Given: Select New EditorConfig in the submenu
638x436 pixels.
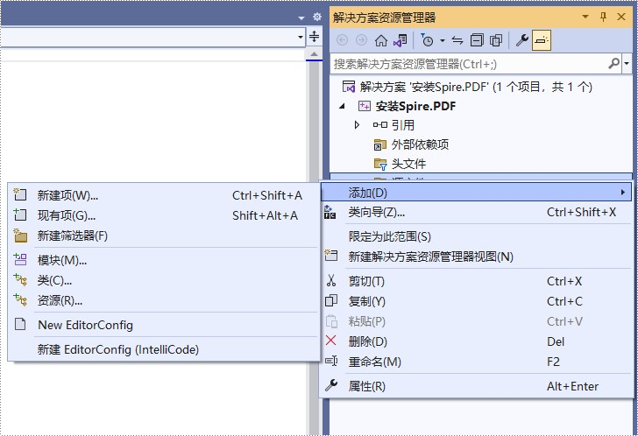Looking at the screenshot, I should pyautogui.click(x=163, y=325).
